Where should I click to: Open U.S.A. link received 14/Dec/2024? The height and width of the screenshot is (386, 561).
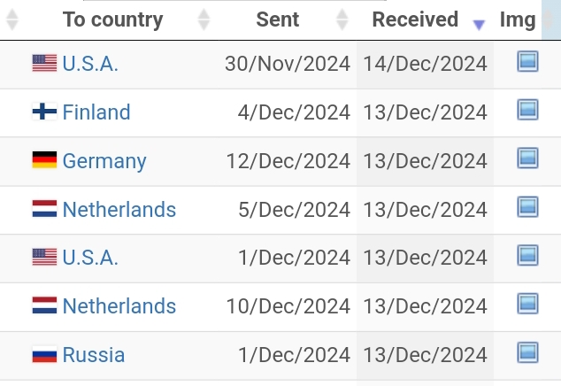[90, 64]
